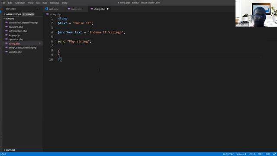Click the 1 UNSAVED badge
The width and height of the screenshot is (277, 156).
[x=28, y=14]
